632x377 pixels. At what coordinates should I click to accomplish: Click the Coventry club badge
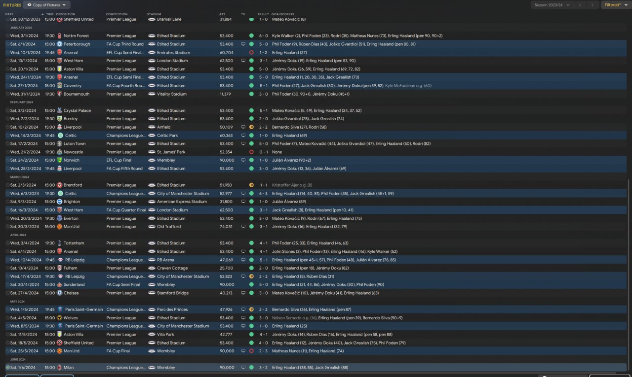click(x=60, y=86)
